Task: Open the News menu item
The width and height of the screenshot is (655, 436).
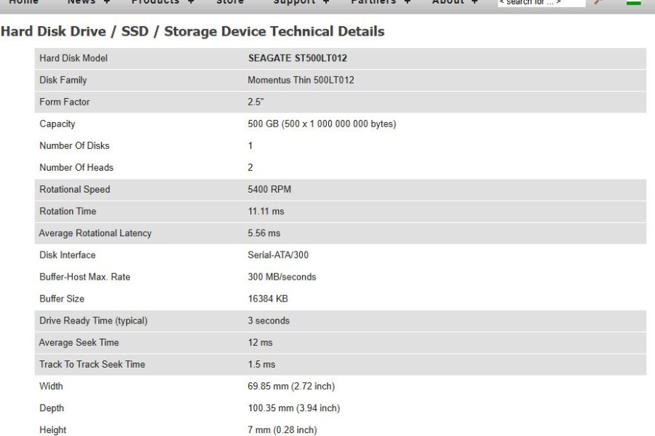Action: (82, 1)
